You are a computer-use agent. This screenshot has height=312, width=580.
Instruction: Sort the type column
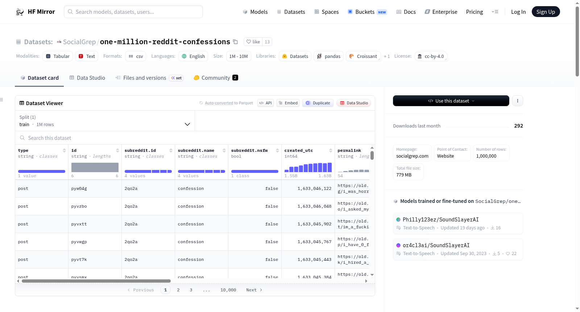tap(64, 150)
